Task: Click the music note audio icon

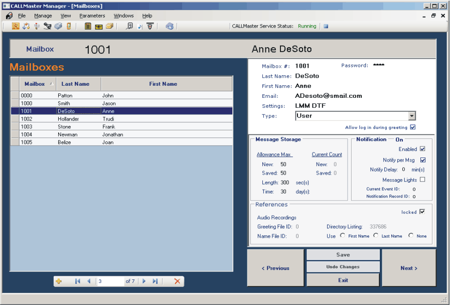Action: (140, 27)
